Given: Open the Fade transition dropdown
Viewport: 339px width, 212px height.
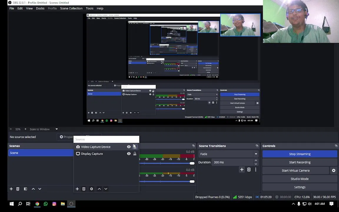Looking at the screenshot, I should coord(228,154).
